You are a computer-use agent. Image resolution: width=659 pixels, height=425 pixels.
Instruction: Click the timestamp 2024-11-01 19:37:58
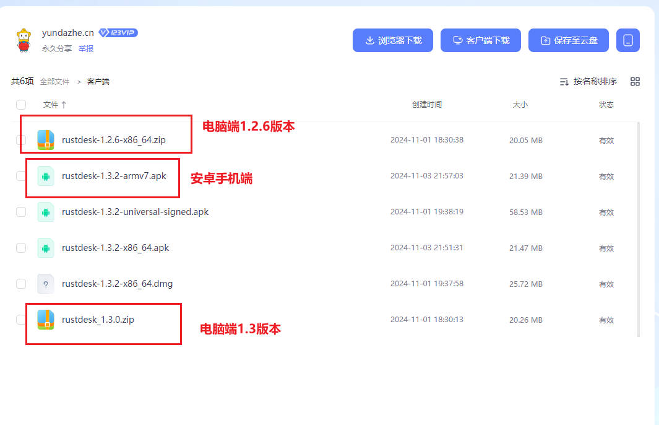[426, 284]
